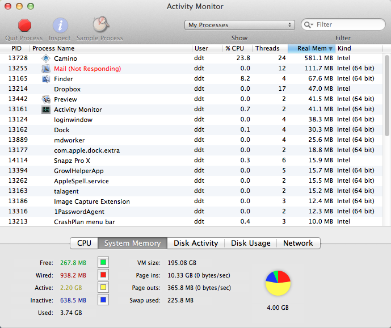Switch to the Network tab
This screenshot has height=328, width=391.
coord(298,243)
